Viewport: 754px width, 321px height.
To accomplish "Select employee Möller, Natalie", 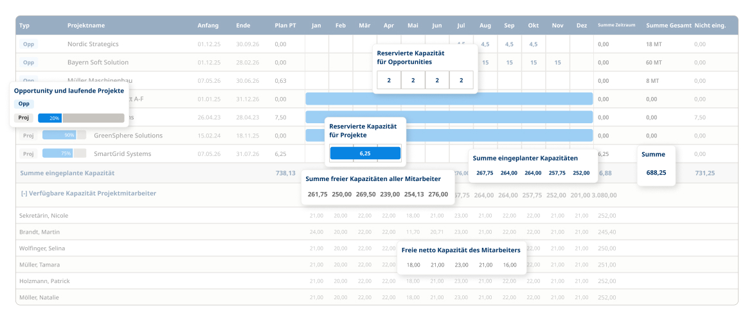I will [x=39, y=297].
